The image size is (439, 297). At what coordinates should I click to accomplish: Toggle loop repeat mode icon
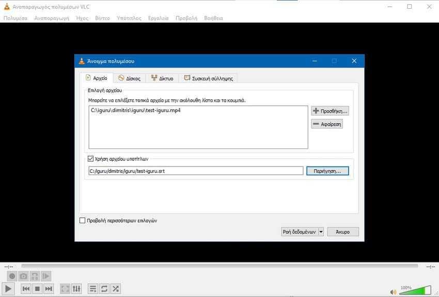click(x=104, y=288)
